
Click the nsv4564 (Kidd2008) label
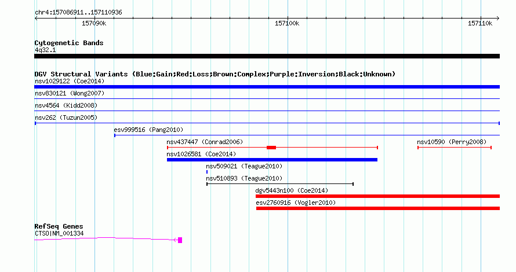point(66,105)
